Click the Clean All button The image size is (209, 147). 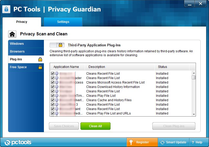click(x=95, y=126)
